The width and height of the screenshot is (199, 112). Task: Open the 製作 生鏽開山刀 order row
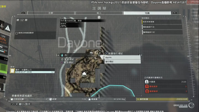(35, 70)
